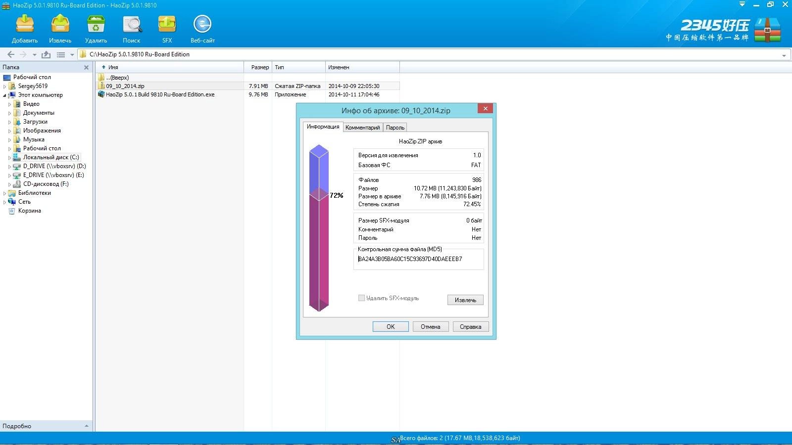This screenshot has width=792, height=445.
Task: Go back with the left arrow
Action: point(11,54)
